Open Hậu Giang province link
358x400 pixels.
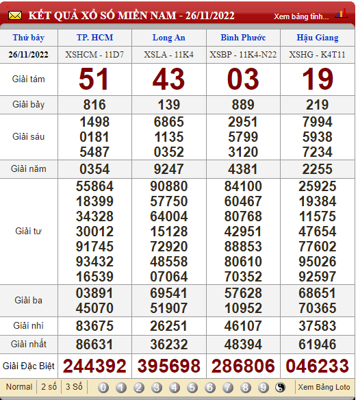pos(318,38)
